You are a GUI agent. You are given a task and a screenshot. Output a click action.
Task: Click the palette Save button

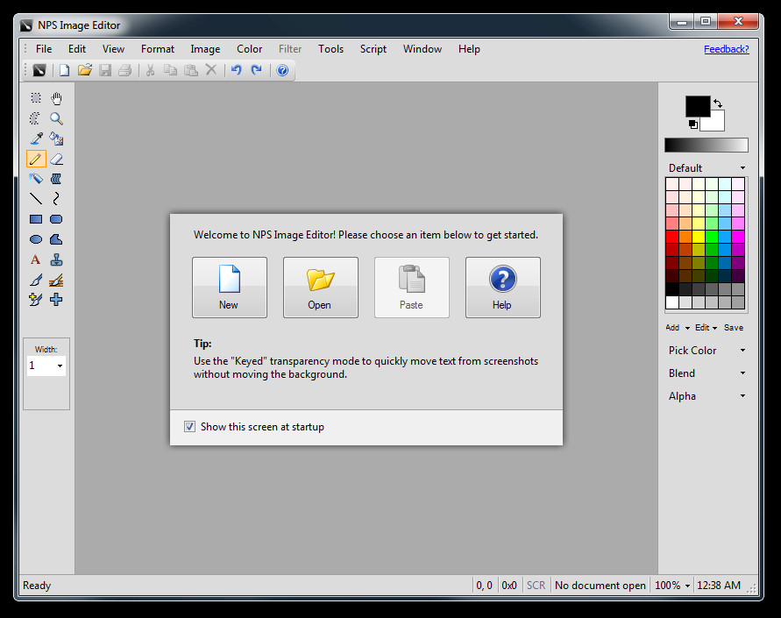point(734,328)
